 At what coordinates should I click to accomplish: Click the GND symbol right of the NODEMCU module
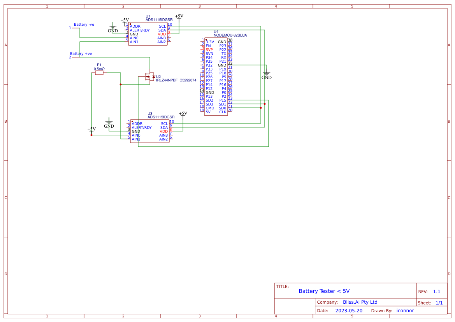pyautogui.click(x=266, y=75)
